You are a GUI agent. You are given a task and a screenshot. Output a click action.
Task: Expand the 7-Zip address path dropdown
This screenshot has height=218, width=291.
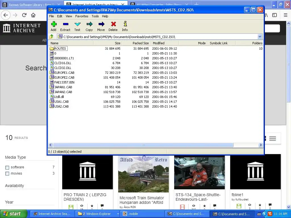click(x=260, y=37)
